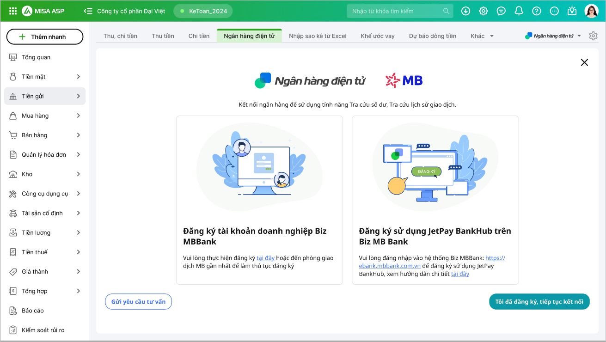Follow tại đây link in JetPay card
606x342 pixels.
coord(460,274)
